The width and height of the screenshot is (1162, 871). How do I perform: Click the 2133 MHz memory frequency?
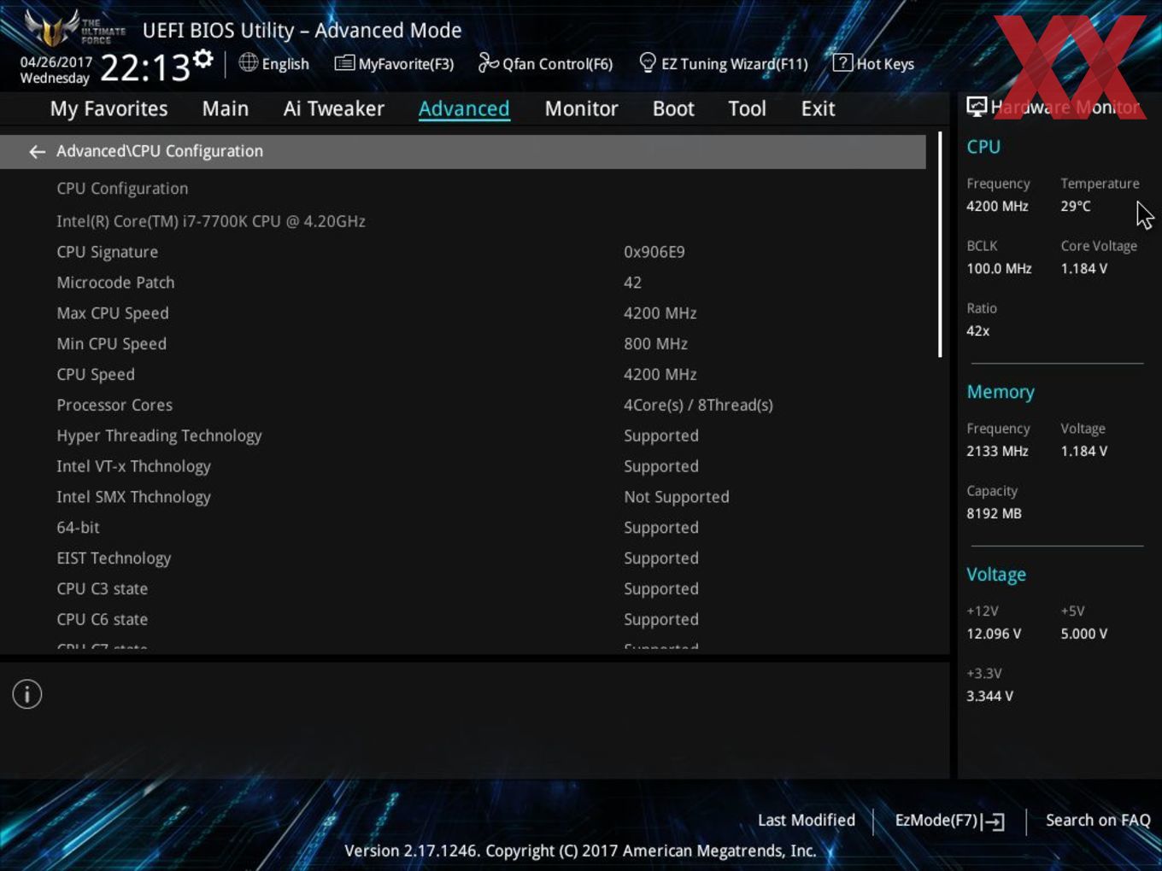tap(997, 451)
